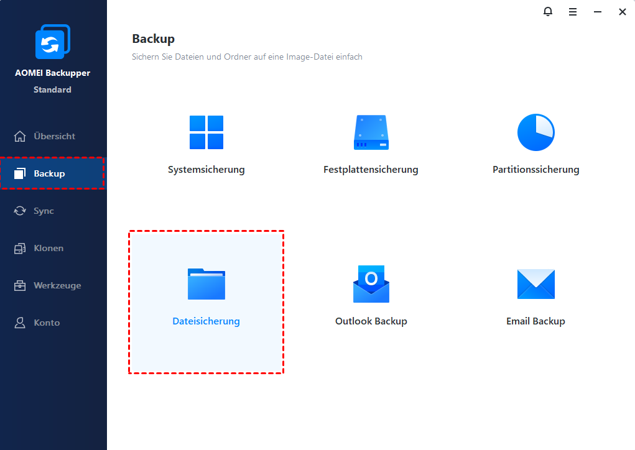Open the Übersicht tab label
Image resolution: width=635 pixels, height=450 pixels.
pos(55,136)
